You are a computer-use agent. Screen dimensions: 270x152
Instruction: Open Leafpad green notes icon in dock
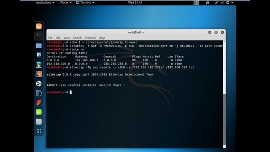coord(39,112)
